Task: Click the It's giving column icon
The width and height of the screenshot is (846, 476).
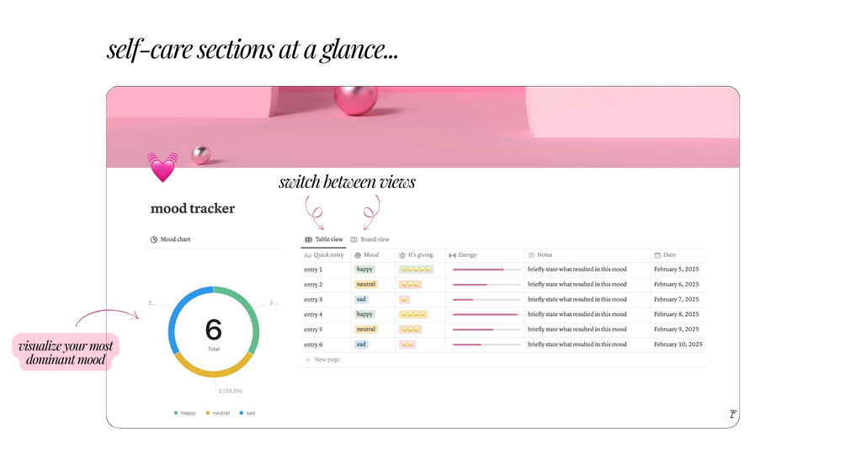Action: pyautogui.click(x=402, y=254)
